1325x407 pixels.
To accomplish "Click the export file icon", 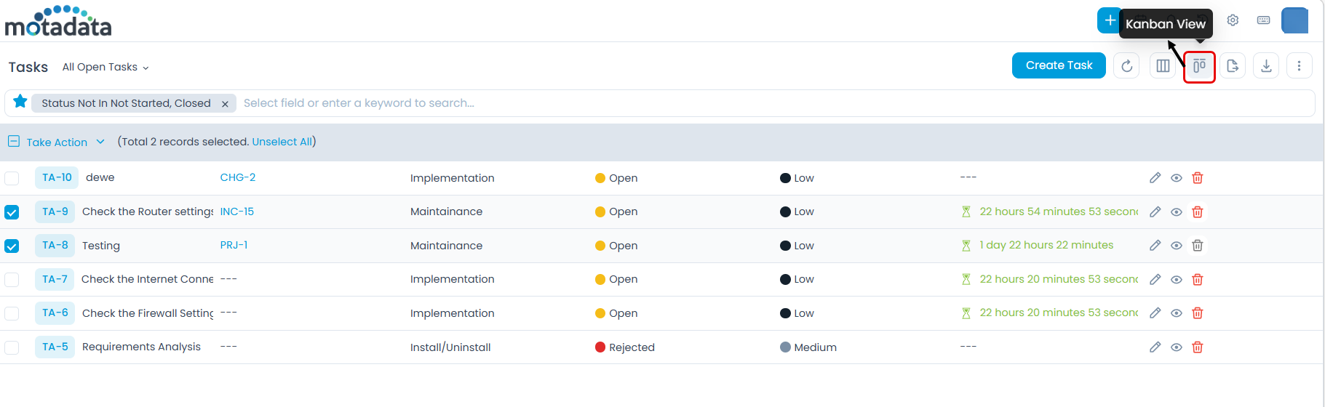I will [1233, 66].
